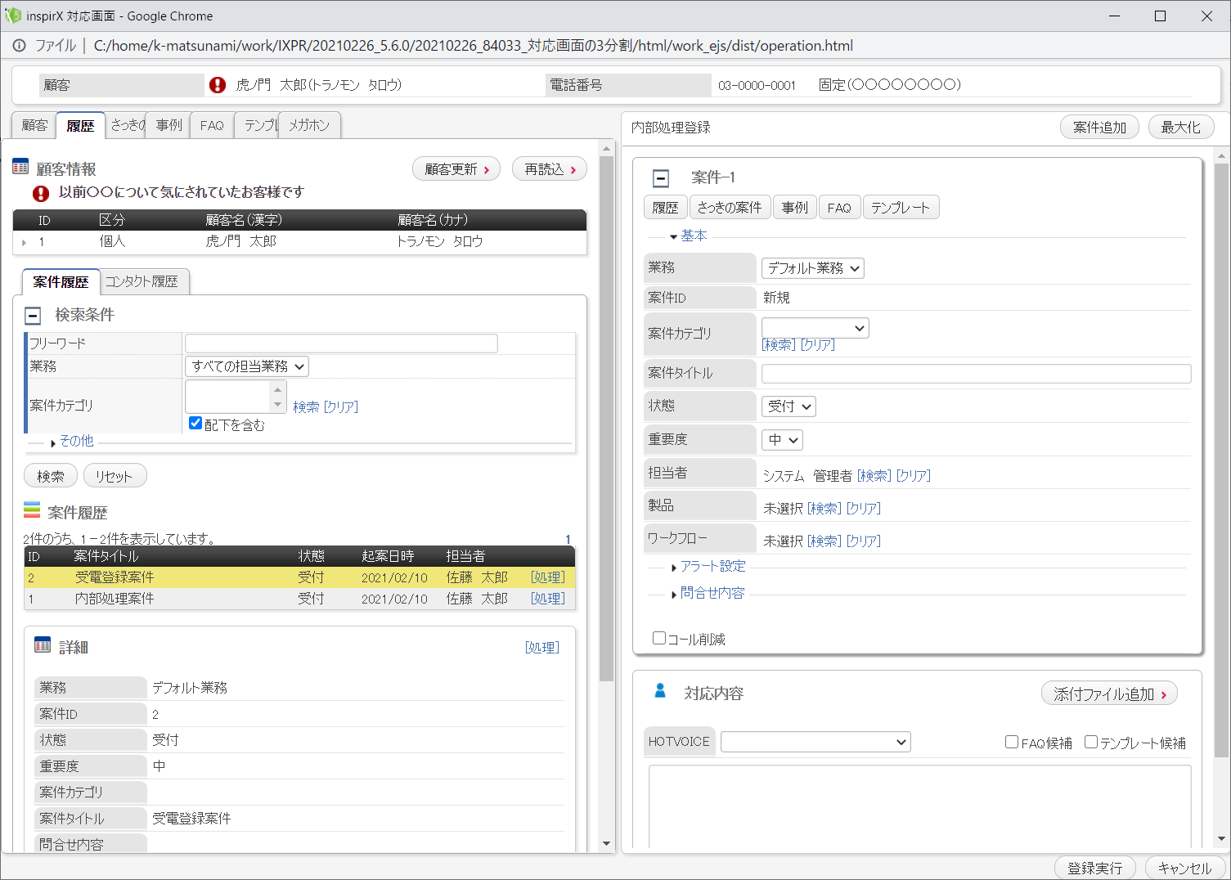Image resolution: width=1231 pixels, height=880 pixels.
Task: Open the すべての担当業務 dropdown
Action: [x=247, y=366]
